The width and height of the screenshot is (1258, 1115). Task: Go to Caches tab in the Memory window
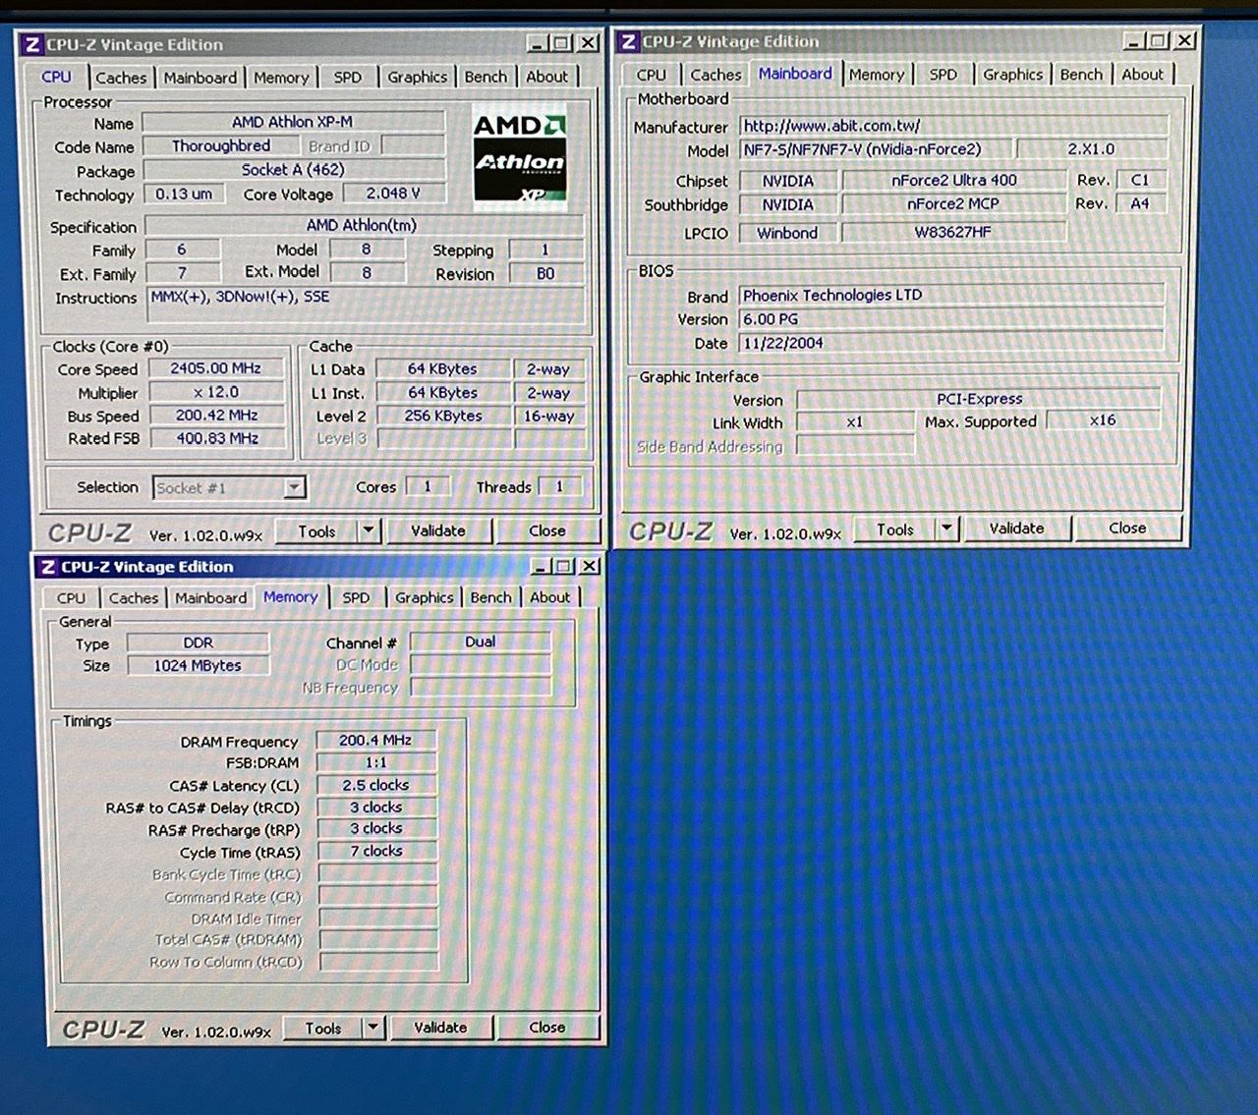(x=134, y=597)
